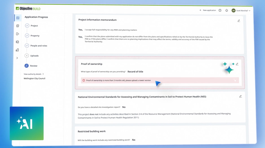Go to the Uploads step
Viewport: 265px width, 148px height.
tap(34, 56)
